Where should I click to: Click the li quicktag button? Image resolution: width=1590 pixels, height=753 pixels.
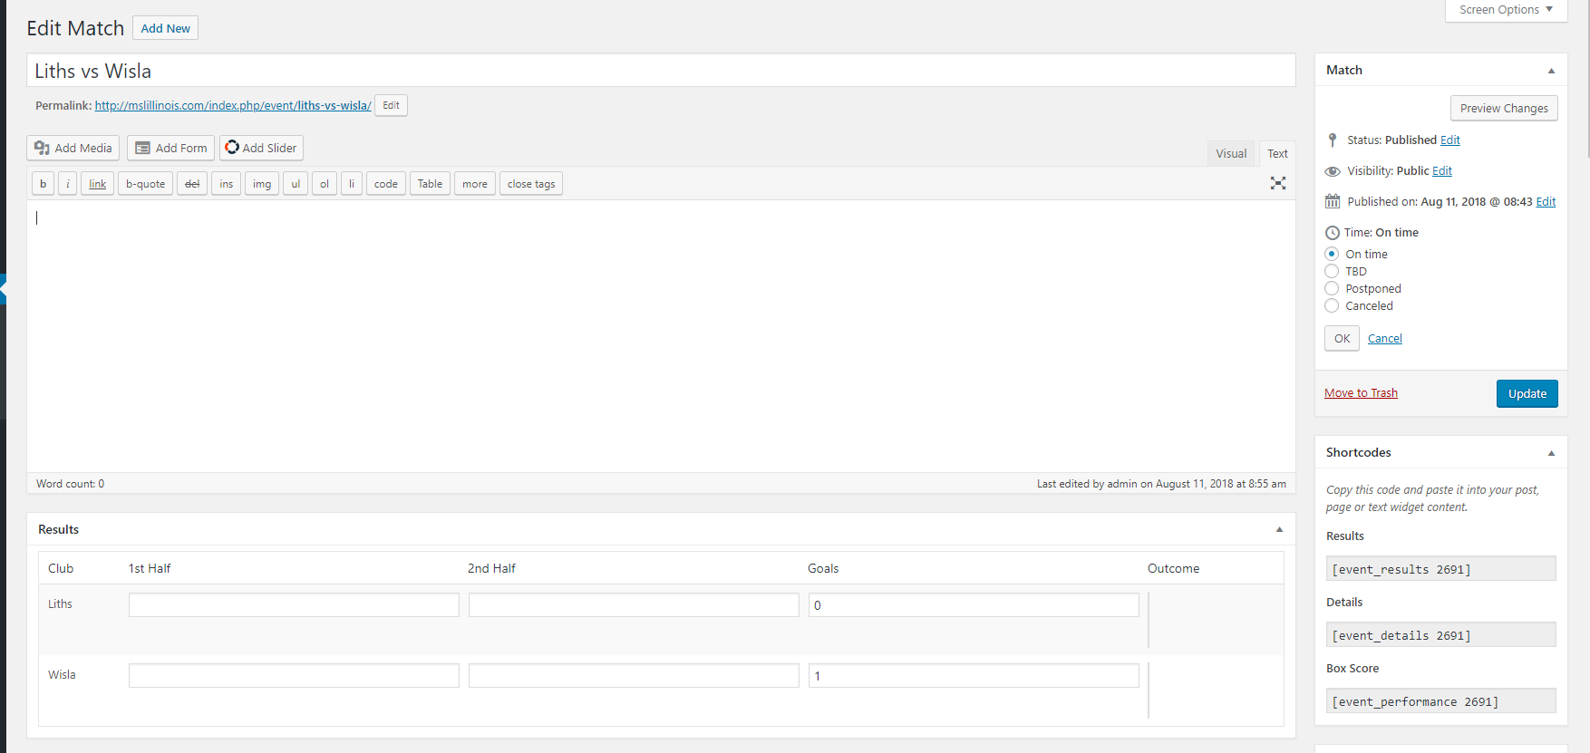click(352, 184)
